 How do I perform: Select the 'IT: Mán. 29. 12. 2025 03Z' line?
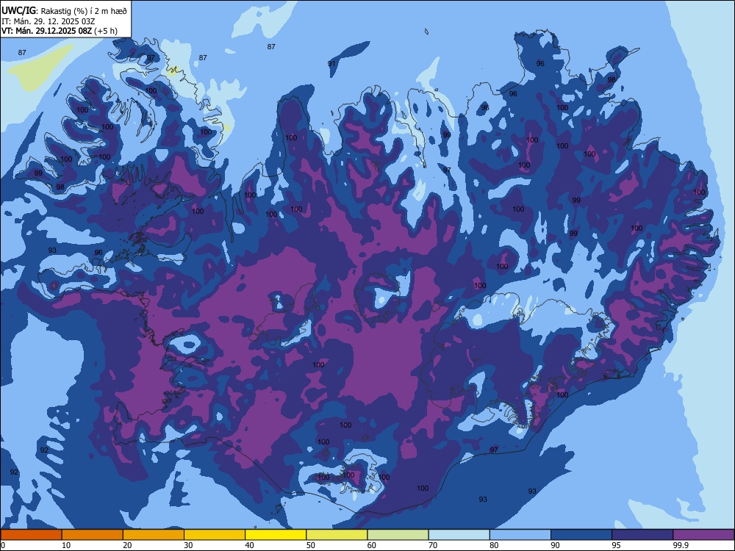pyautogui.click(x=49, y=21)
